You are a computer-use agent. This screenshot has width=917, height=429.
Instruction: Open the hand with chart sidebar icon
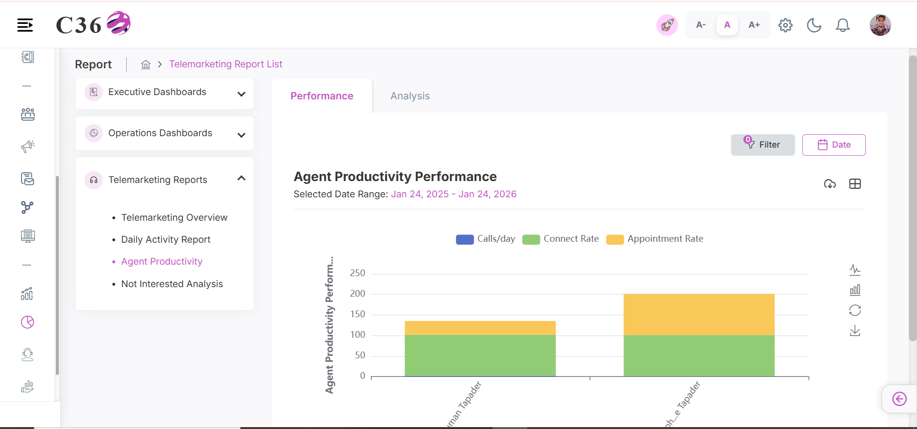pyautogui.click(x=28, y=386)
